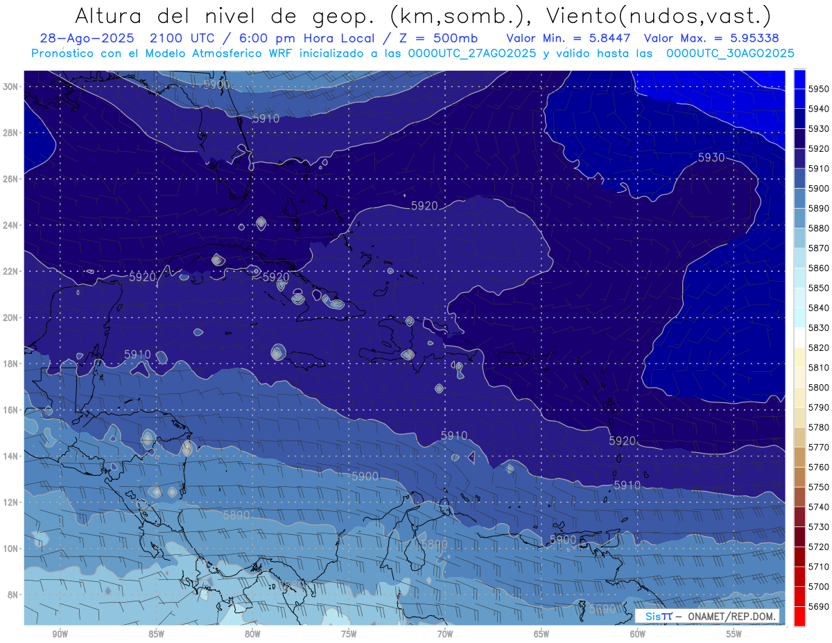Click the '5870' colorbar label
The height and width of the screenshot is (643, 832).
(818, 248)
